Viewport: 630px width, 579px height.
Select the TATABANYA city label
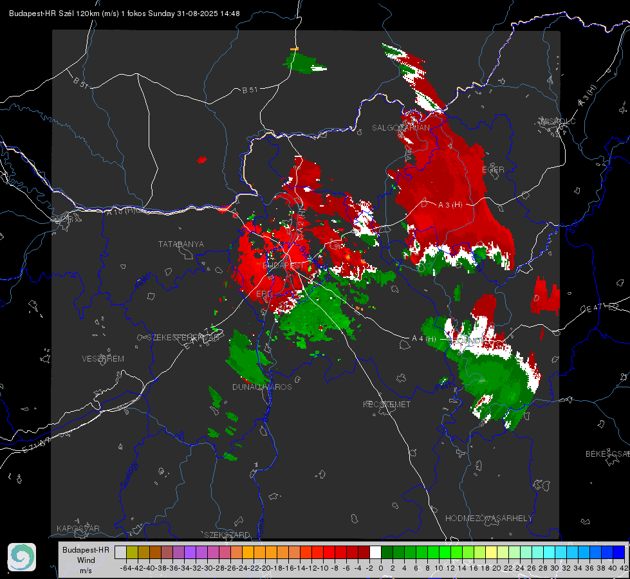pyautogui.click(x=181, y=244)
